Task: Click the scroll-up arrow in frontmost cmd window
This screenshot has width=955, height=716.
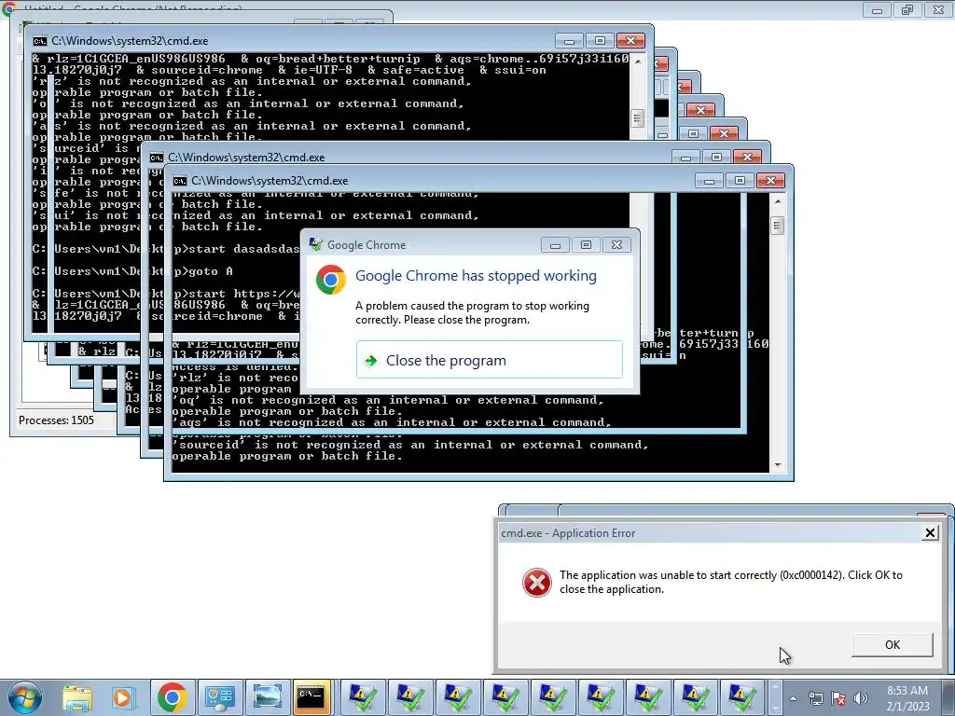Action: tap(777, 201)
